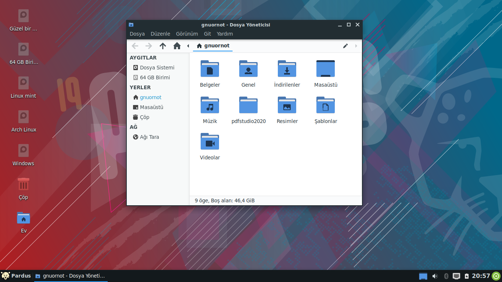This screenshot has height=282, width=502.
Task: Open the Dosya menu
Action: tap(137, 34)
